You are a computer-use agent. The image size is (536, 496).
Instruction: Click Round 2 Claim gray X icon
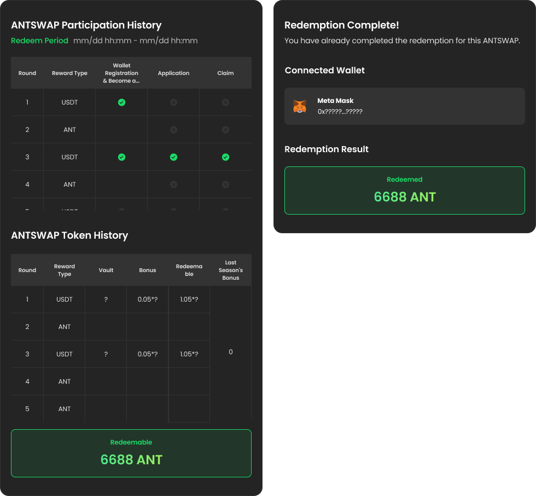225,130
